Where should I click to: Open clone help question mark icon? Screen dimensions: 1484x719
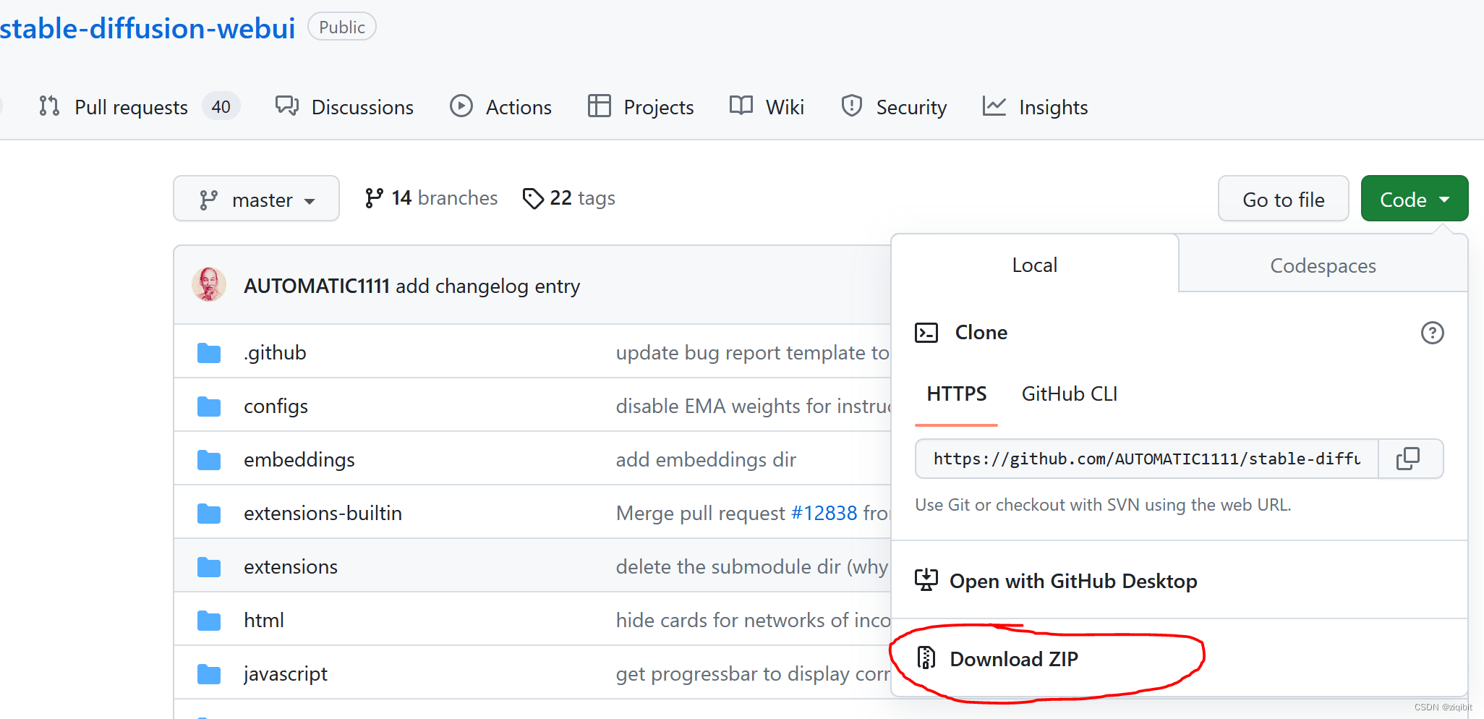[1432, 333]
